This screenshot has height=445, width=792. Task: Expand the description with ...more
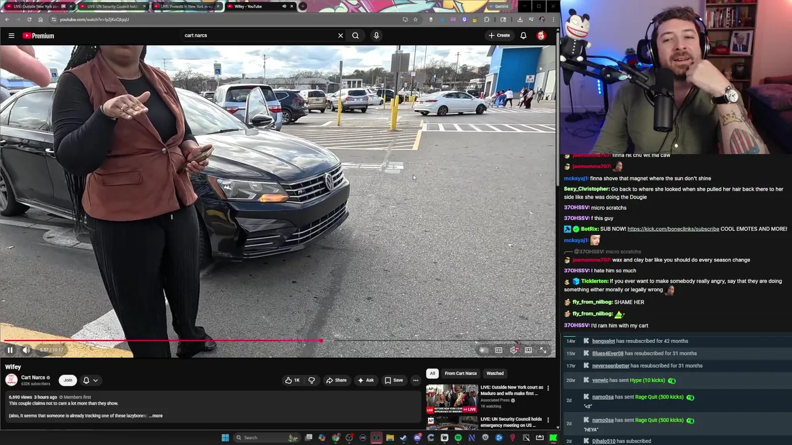[x=156, y=416]
